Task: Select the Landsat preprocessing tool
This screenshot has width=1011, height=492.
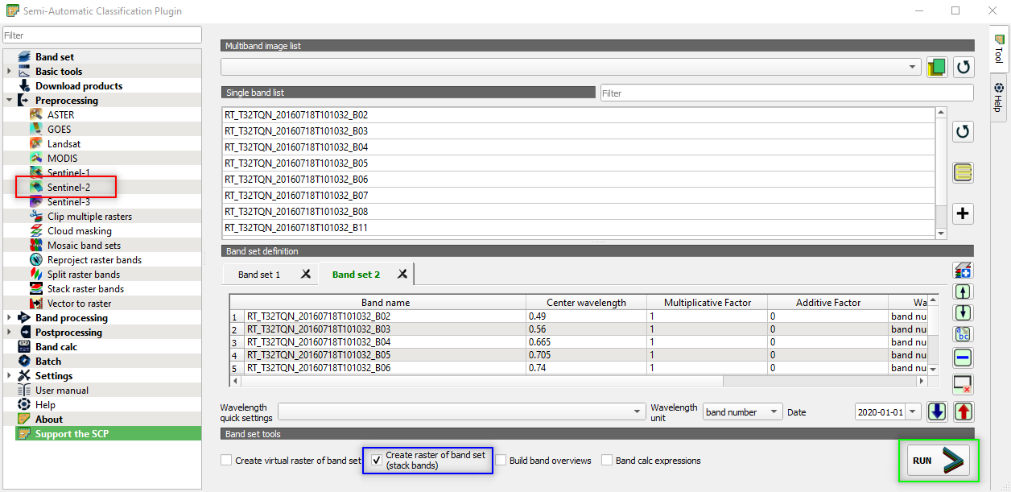Action: pos(64,144)
